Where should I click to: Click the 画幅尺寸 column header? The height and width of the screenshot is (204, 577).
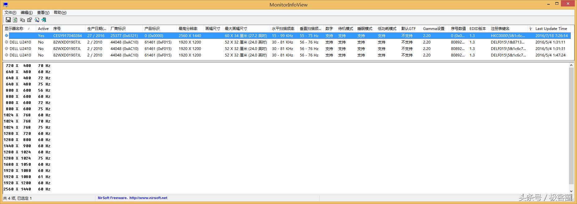pos(213,29)
